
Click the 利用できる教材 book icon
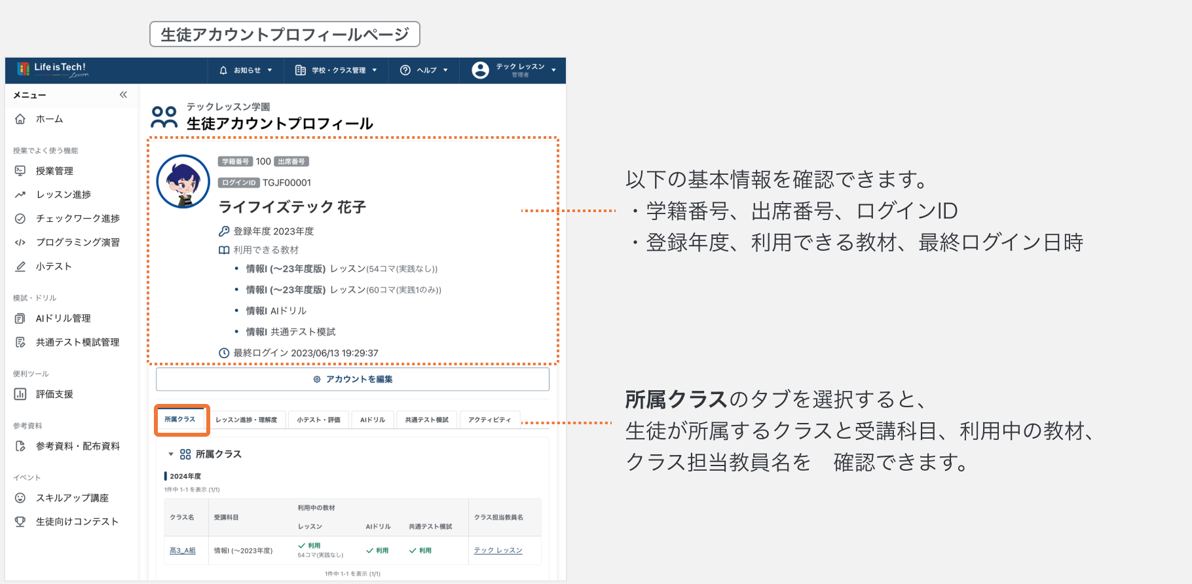[224, 250]
